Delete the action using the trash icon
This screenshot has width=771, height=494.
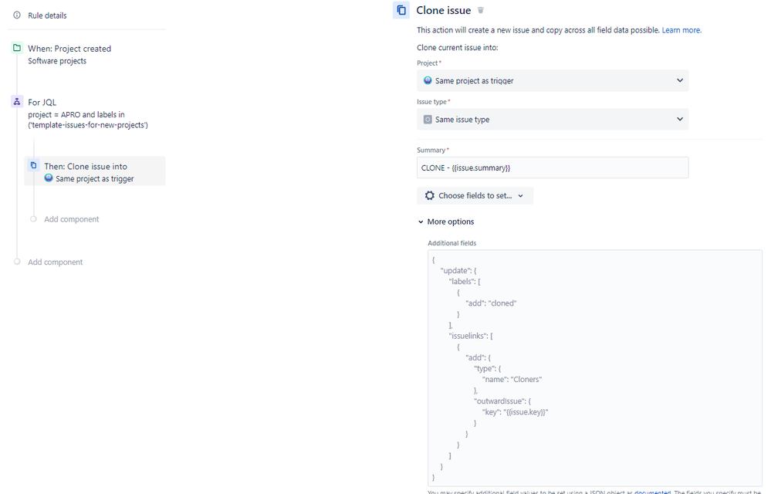point(480,10)
